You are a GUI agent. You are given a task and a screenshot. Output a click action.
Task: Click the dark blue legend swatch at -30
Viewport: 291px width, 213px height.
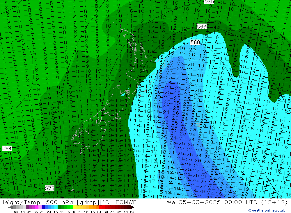[x=43, y=207]
